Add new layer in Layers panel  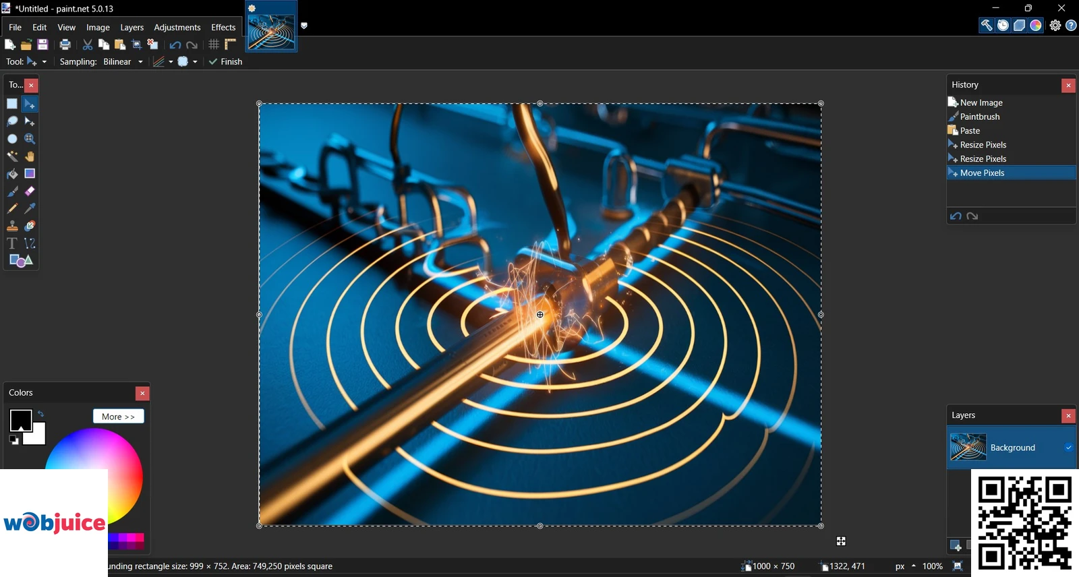956,545
